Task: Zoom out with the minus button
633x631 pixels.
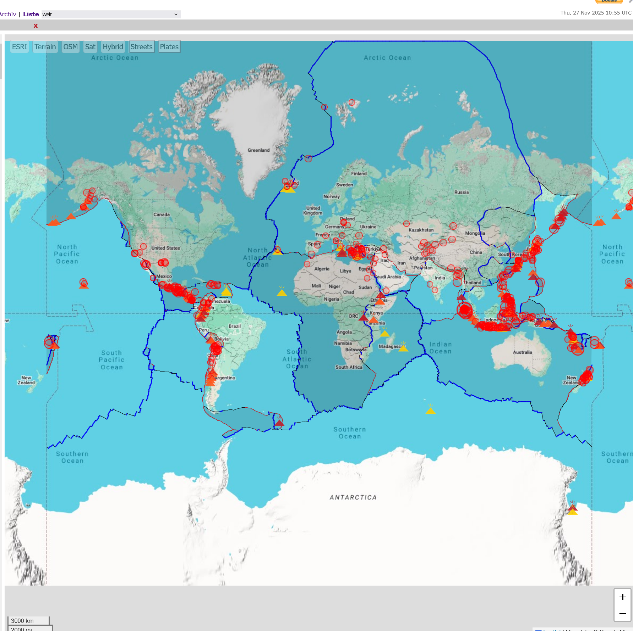Action: tap(622, 613)
